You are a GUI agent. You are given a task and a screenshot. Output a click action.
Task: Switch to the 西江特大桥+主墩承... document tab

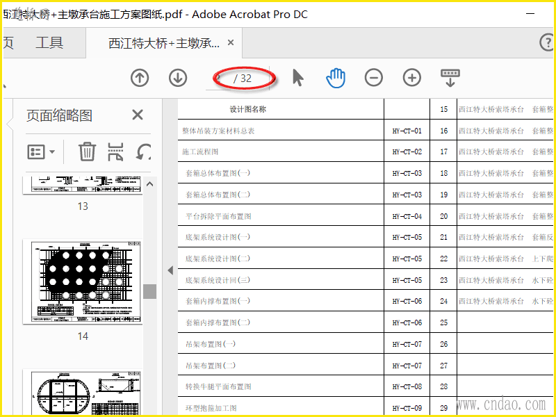[x=164, y=43]
